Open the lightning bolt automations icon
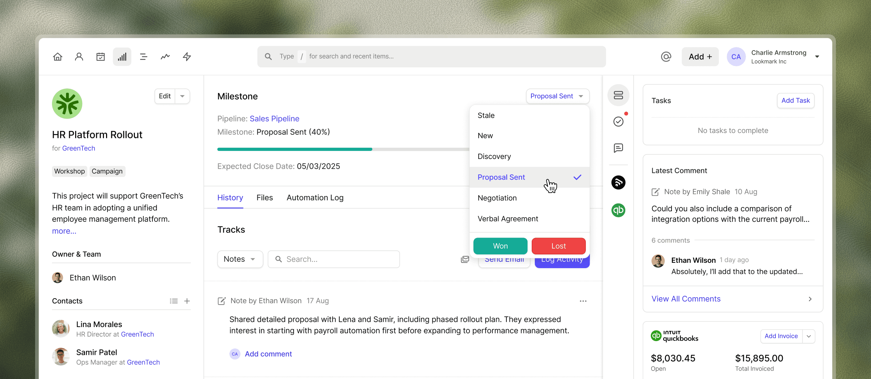The height and width of the screenshot is (379, 871). [186, 56]
